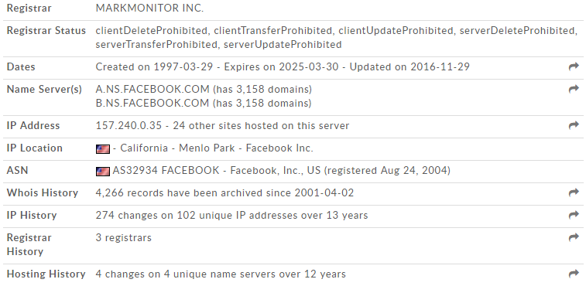The height and width of the screenshot is (286, 586).
Task: Select the A.NS.FACEBOOK.COM name server
Action: pos(152,89)
